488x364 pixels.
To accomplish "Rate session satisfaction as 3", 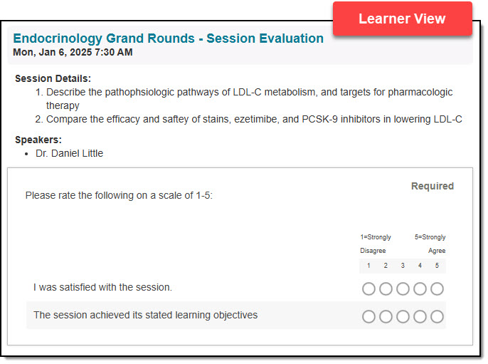I will pos(403,288).
